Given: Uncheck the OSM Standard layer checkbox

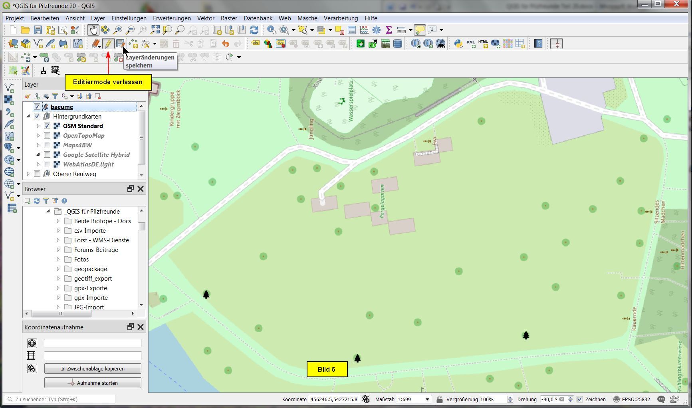Looking at the screenshot, I should pos(47,126).
